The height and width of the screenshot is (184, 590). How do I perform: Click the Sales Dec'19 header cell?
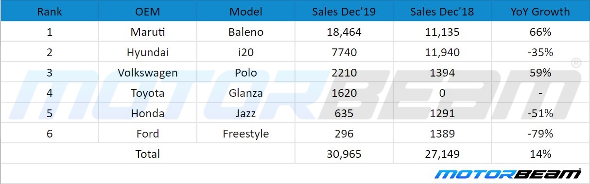click(344, 12)
